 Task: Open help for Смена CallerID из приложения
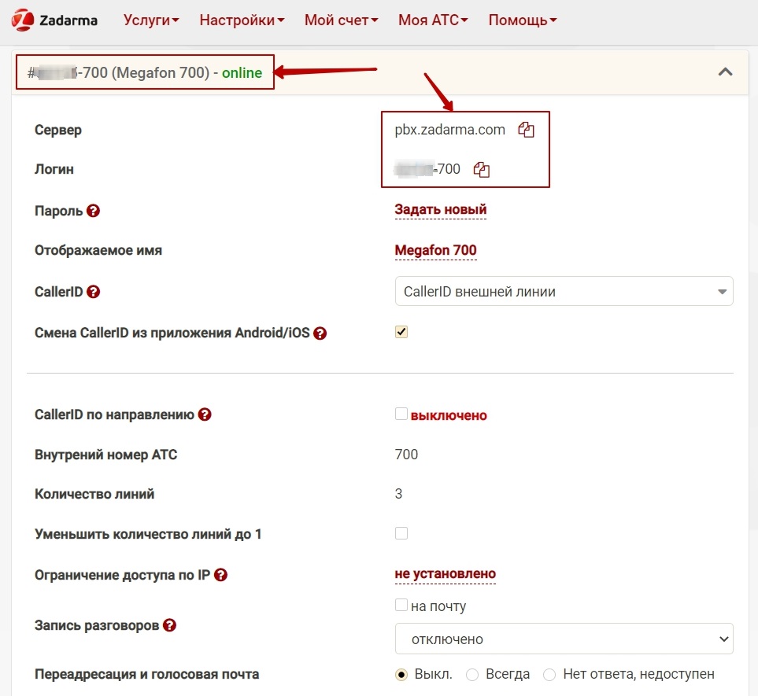(x=320, y=333)
